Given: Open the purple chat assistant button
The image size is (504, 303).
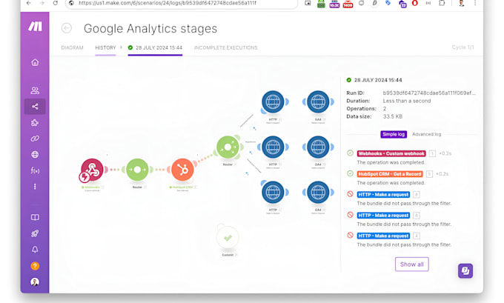Looking at the screenshot, I should pos(465,270).
